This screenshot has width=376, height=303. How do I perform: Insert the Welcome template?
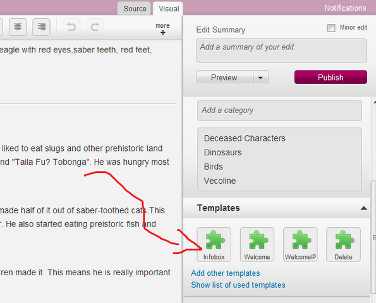click(x=257, y=244)
